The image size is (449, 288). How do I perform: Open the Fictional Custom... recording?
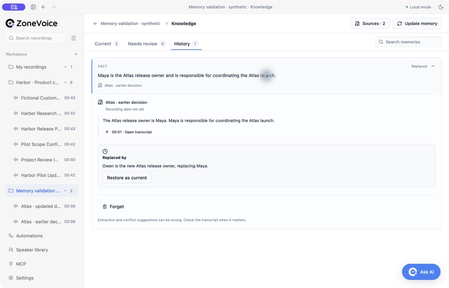[44, 98]
